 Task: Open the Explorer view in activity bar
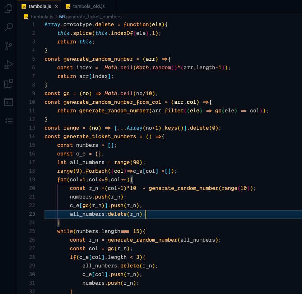[x=9, y=9]
